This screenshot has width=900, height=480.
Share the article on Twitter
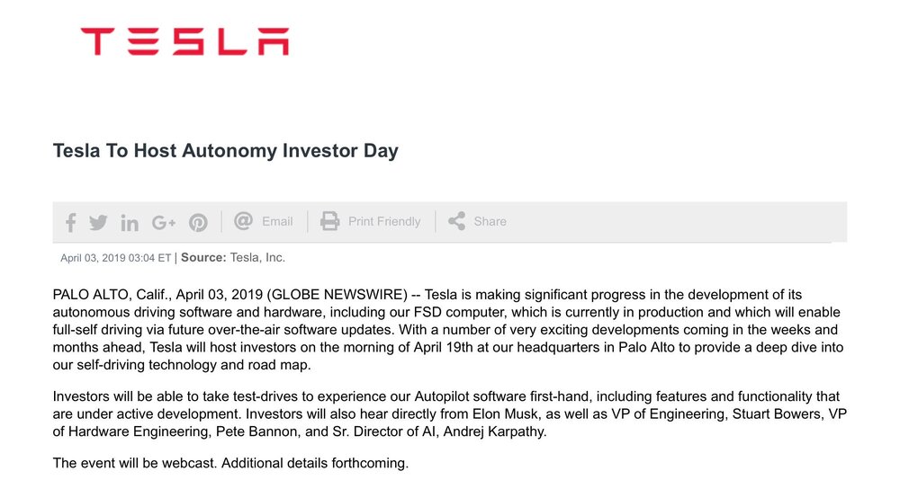click(x=98, y=222)
